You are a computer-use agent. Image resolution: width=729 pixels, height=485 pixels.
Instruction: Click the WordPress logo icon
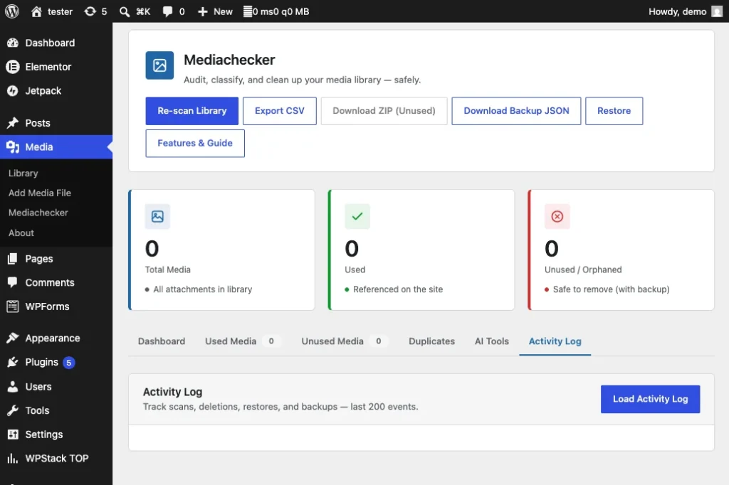[12, 11]
